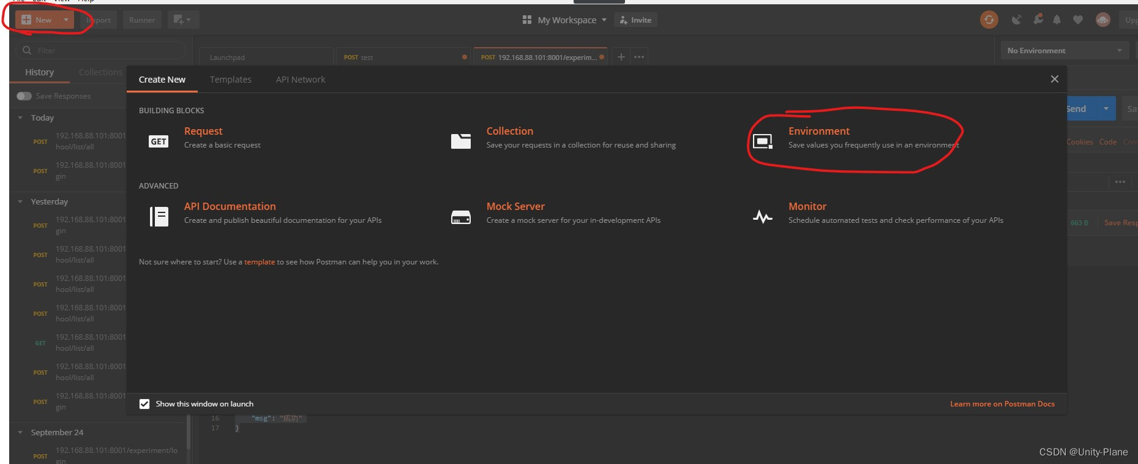Open the notifications bell icon
The image size is (1138, 464).
(1057, 20)
